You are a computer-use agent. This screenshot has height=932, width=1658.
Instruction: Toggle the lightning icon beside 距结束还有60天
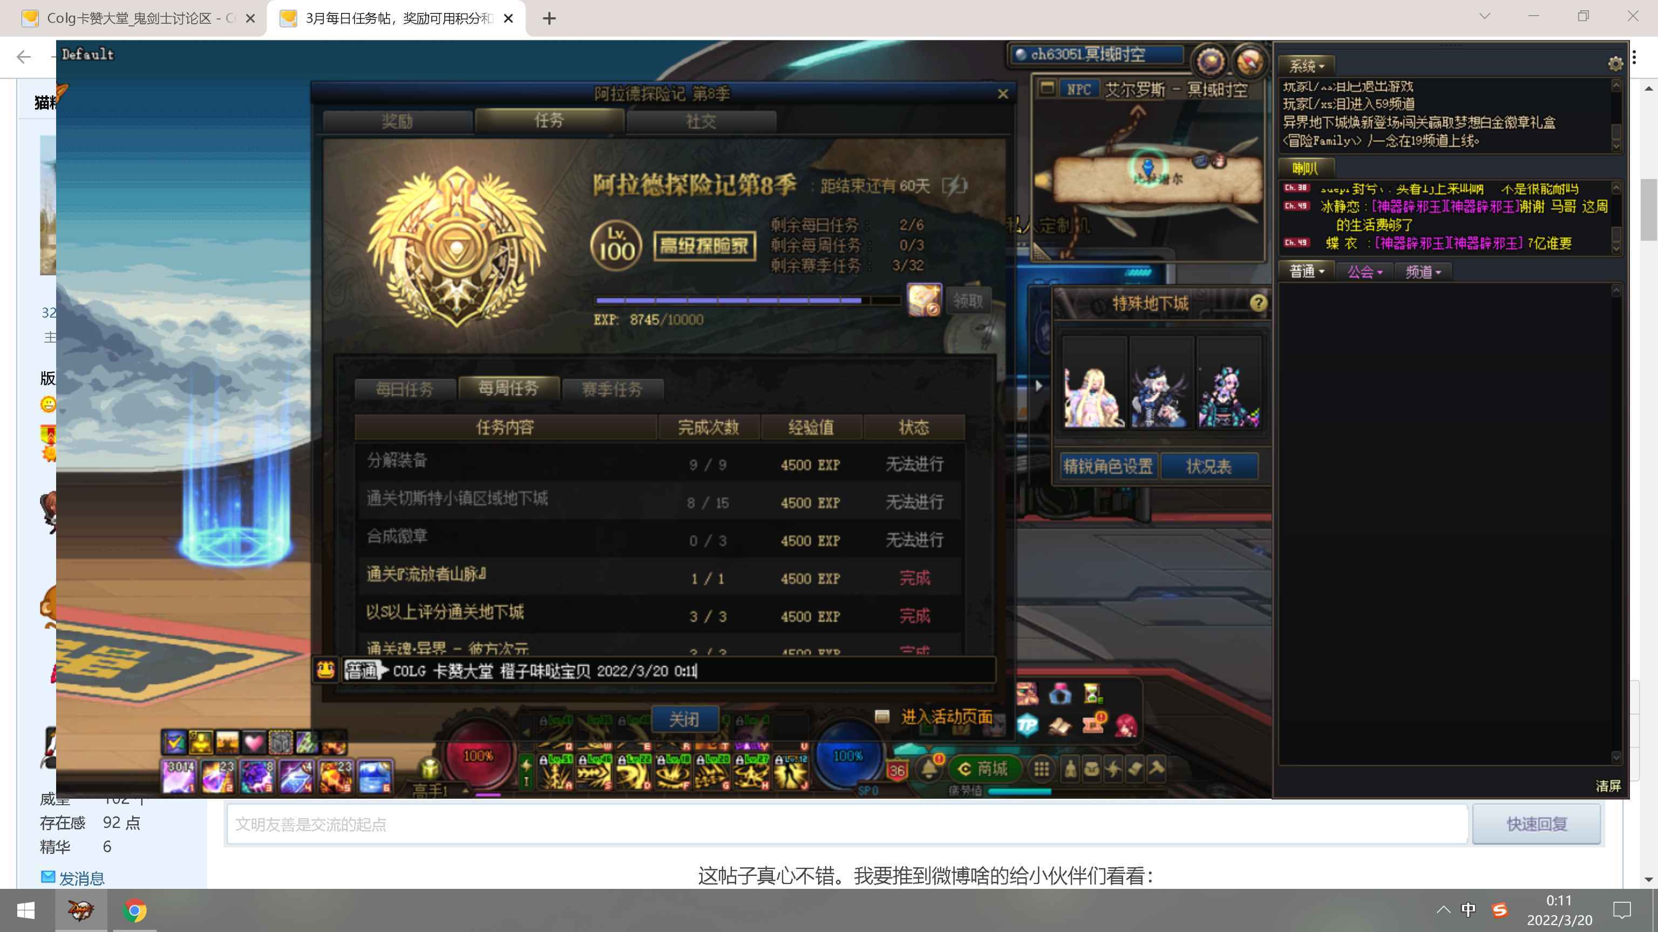point(955,186)
